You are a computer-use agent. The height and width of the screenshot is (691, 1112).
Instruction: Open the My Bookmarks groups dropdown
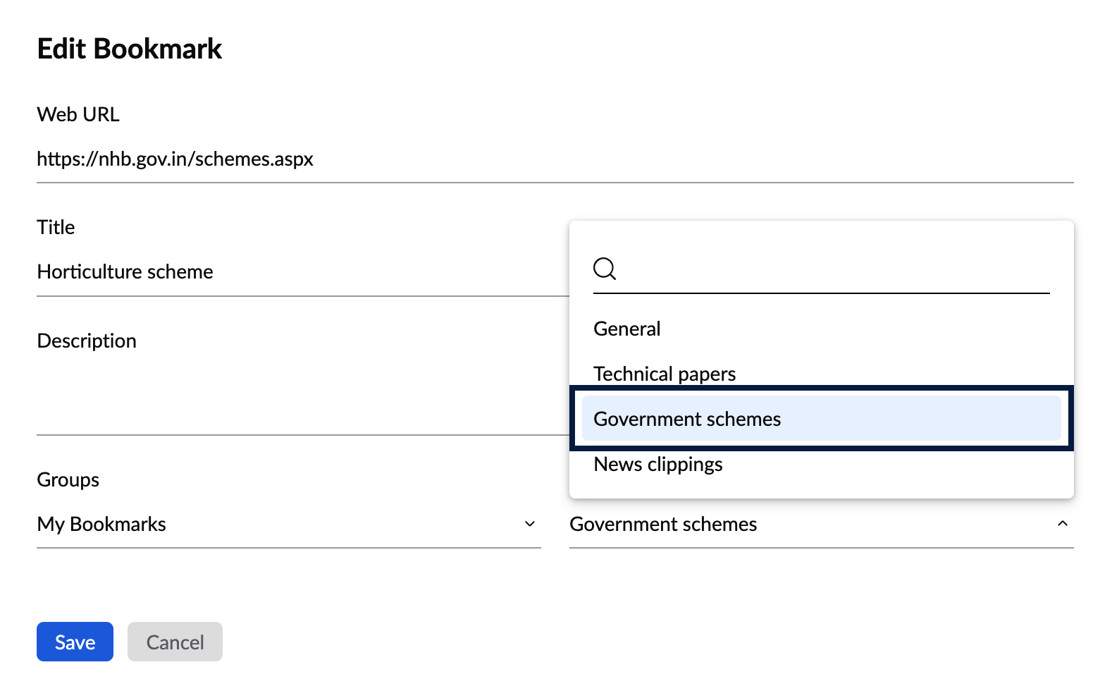point(289,524)
